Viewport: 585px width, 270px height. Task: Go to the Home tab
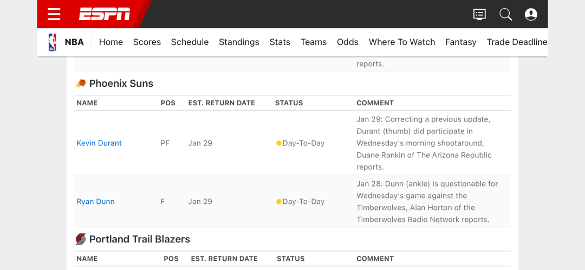point(111,42)
